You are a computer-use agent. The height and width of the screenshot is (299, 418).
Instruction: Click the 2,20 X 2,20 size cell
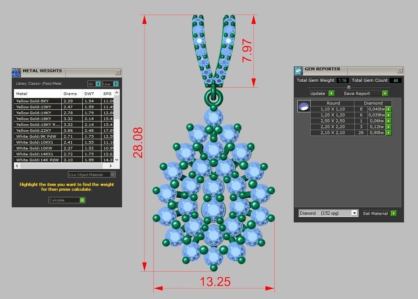click(332, 127)
